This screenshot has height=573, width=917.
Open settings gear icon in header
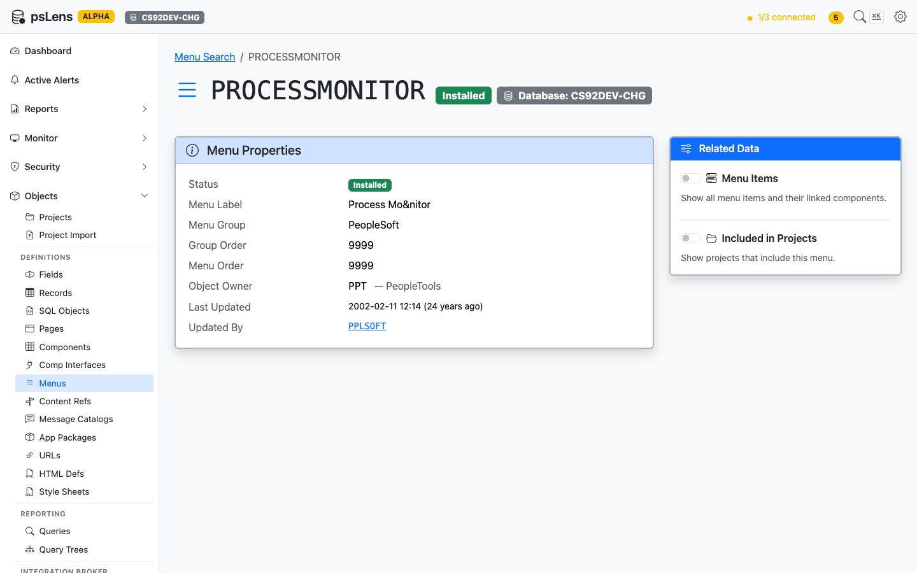(900, 17)
